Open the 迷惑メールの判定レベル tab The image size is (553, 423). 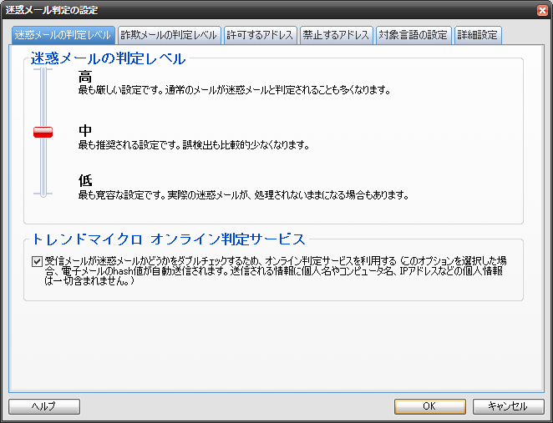coord(63,35)
